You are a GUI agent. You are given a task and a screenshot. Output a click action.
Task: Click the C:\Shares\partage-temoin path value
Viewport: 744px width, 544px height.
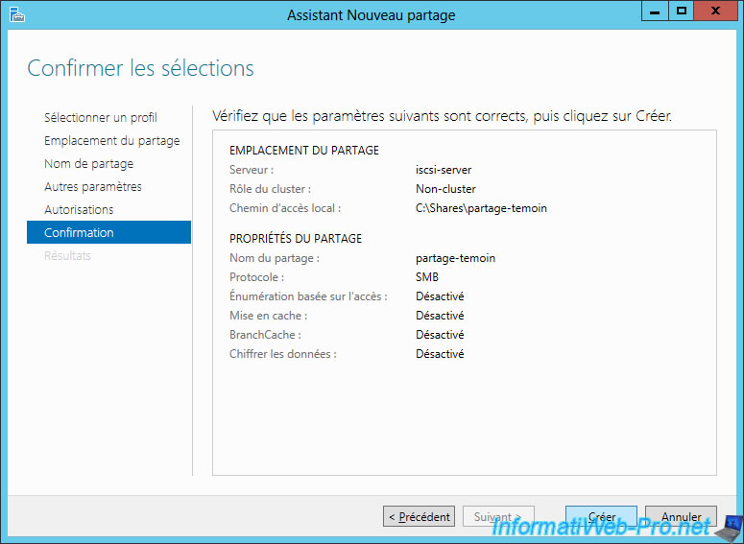(x=481, y=208)
